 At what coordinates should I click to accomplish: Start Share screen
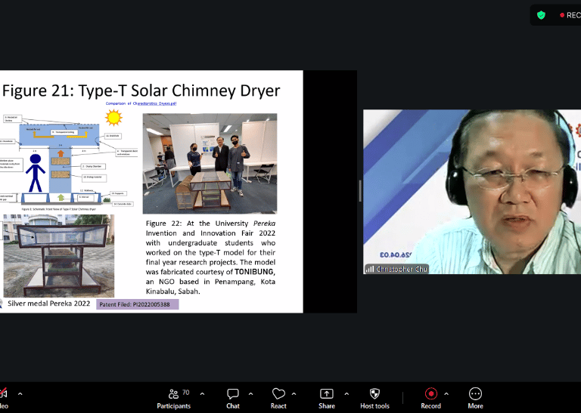(x=327, y=399)
